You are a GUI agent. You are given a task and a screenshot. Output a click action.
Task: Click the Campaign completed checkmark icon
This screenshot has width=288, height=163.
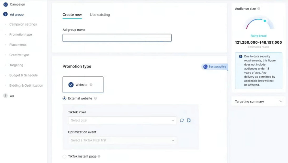[5, 5]
